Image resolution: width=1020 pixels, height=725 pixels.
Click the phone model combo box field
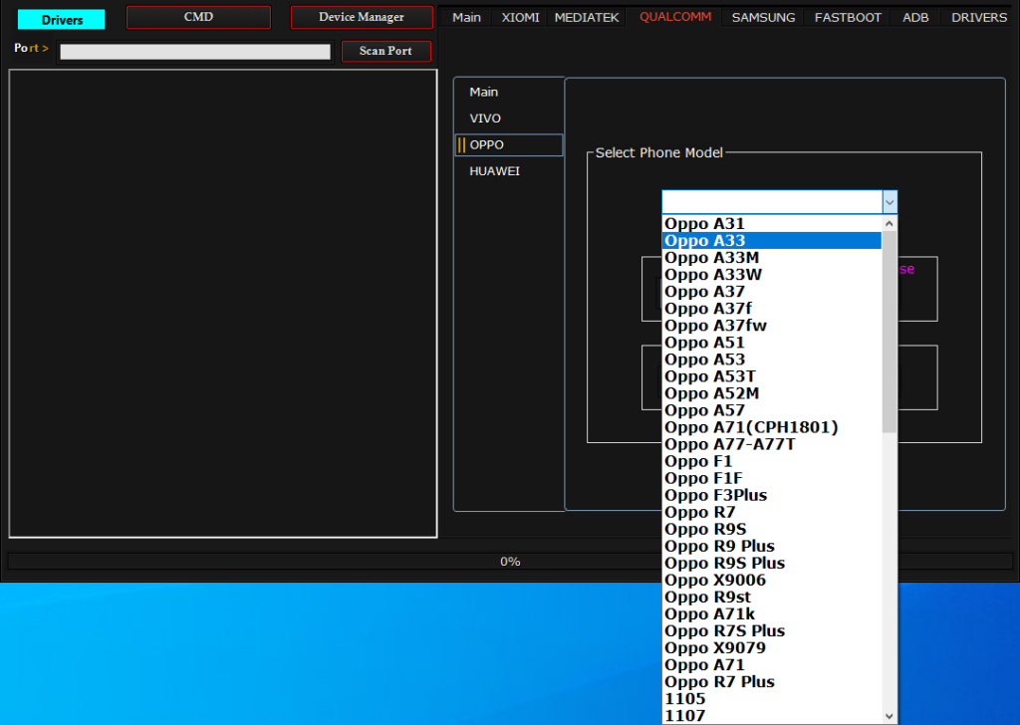pos(772,202)
